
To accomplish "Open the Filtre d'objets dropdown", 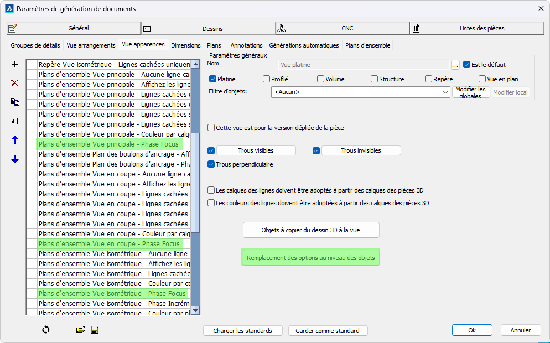I will tap(446, 92).
